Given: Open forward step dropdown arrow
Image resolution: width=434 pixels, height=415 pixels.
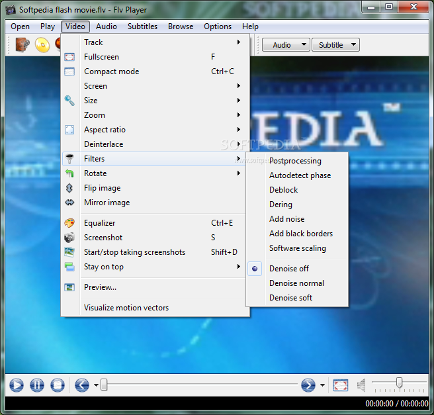Looking at the screenshot, I should click(322, 385).
